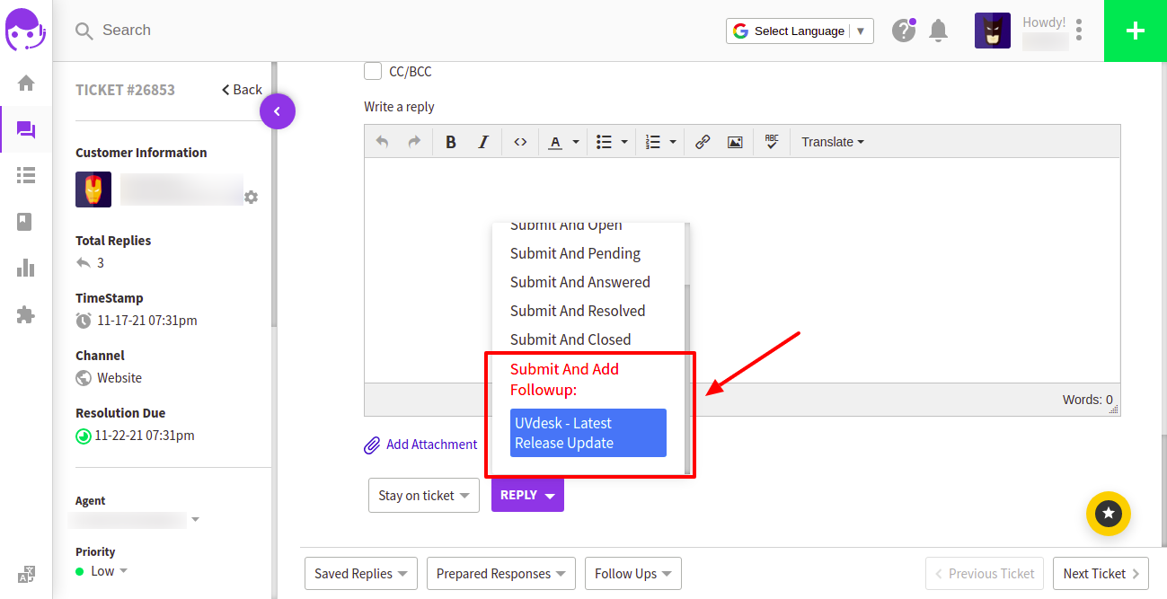Click the green plus create button
The image size is (1167, 599).
[x=1136, y=31]
